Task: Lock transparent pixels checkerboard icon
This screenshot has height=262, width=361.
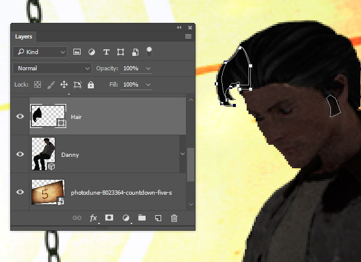Action: point(37,85)
